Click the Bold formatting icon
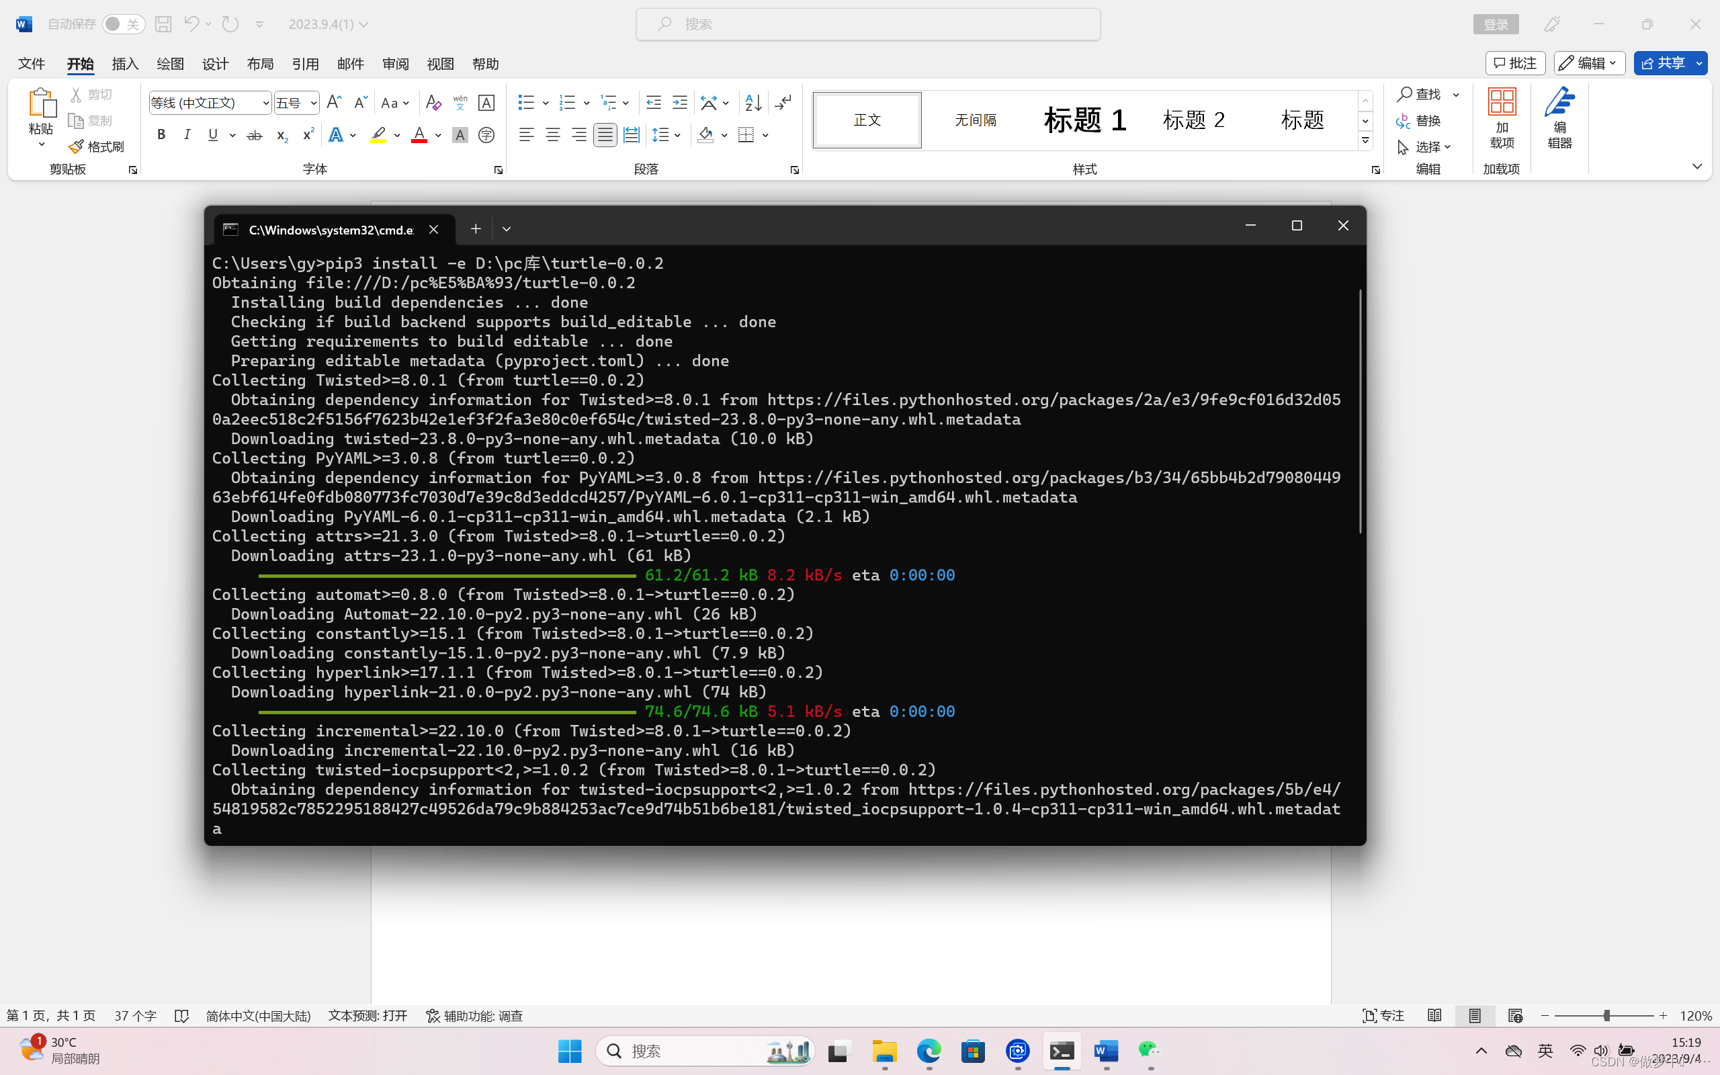 point(161,135)
